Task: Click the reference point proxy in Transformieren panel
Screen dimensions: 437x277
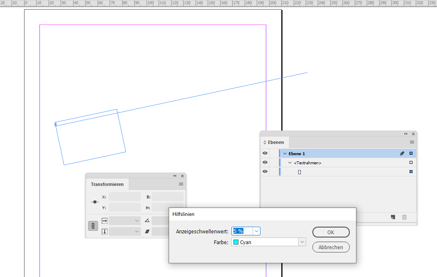Action: pyautogui.click(x=96, y=202)
